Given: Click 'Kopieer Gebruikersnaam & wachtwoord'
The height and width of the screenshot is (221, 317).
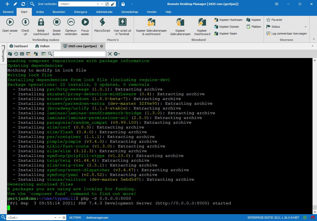Looking at the screenshot, I should point(151,26).
